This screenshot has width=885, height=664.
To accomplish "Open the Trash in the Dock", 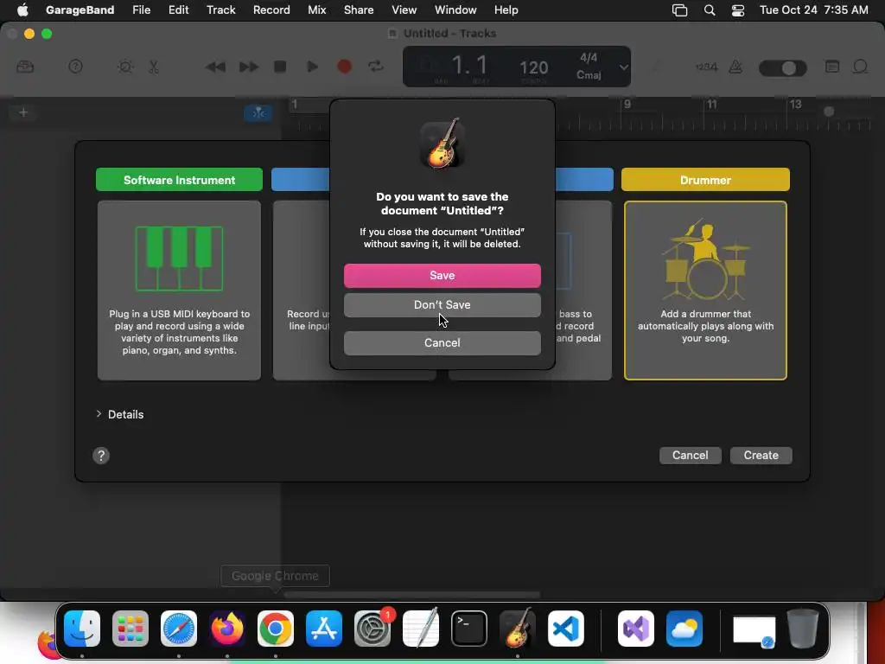I will click(803, 628).
